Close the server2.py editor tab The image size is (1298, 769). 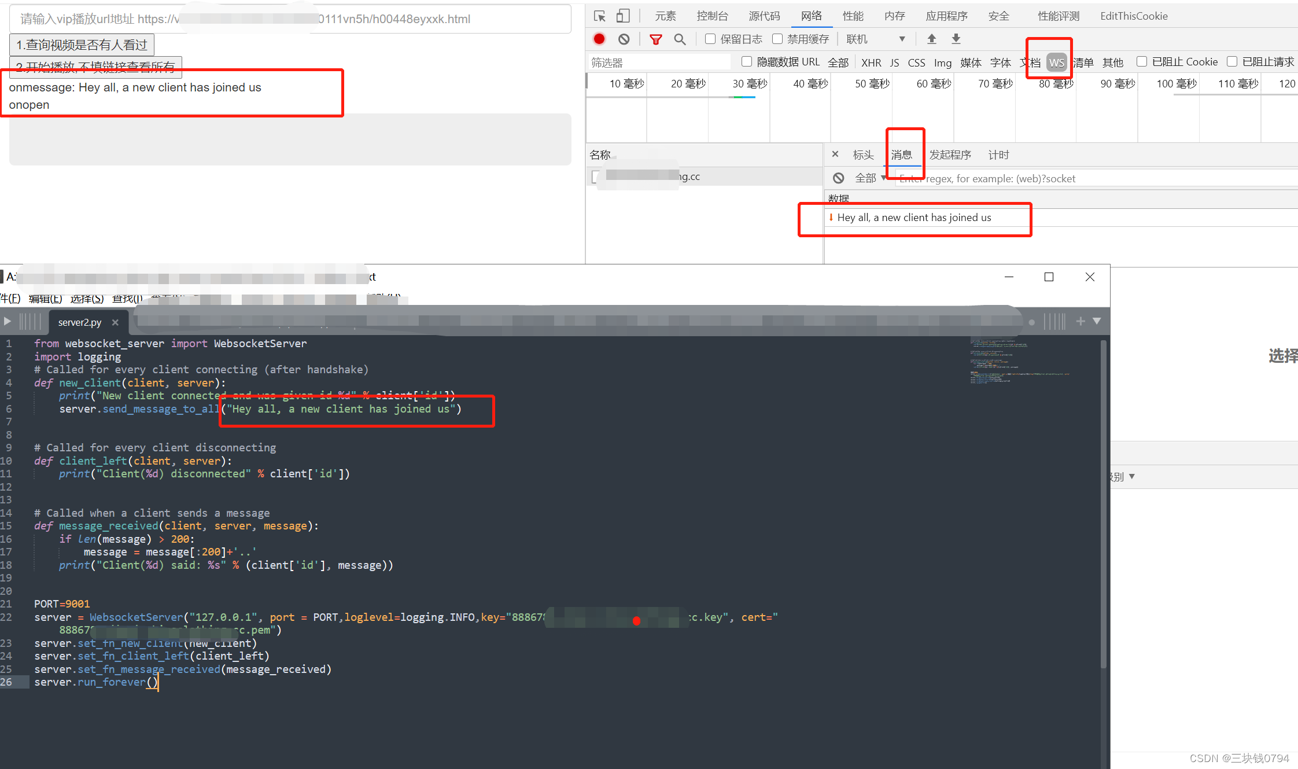click(x=115, y=322)
